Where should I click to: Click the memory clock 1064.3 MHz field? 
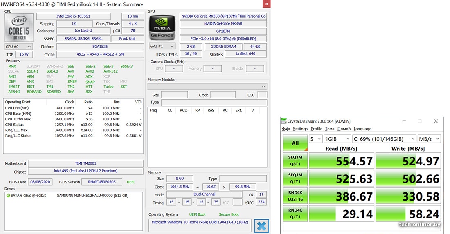point(180,187)
